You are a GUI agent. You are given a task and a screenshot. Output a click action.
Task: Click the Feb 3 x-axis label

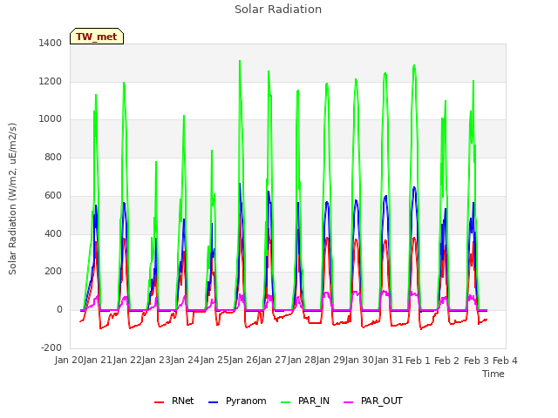click(x=477, y=361)
